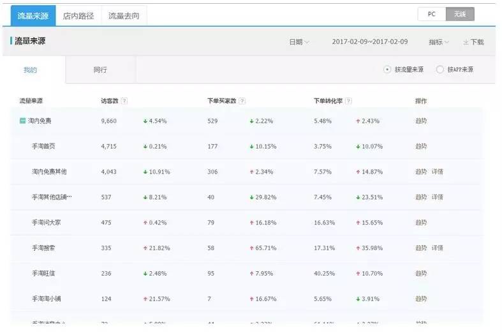Open the 流量去向 tab

coord(124,16)
